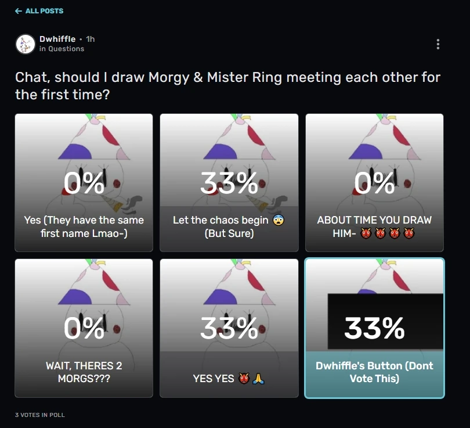Open the three-dot post options menu
This screenshot has height=428, width=470.
tap(438, 44)
